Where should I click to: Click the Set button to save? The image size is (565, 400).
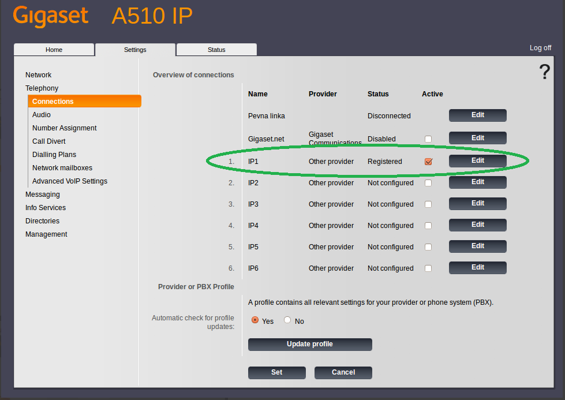pos(276,372)
